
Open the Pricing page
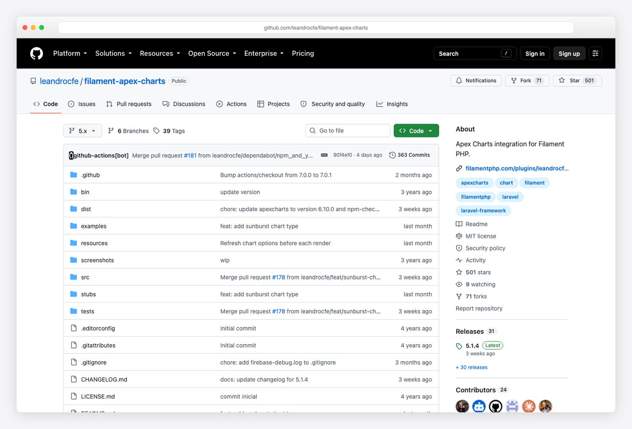(x=303, y=53)
